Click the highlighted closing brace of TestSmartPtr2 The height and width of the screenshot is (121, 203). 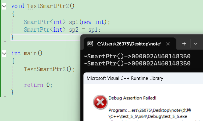pos(12,37)
